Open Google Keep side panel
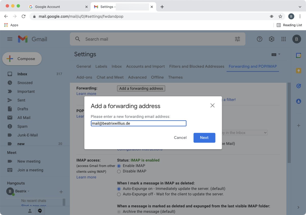This screenshot has width=306, height=215. [298, 71]
